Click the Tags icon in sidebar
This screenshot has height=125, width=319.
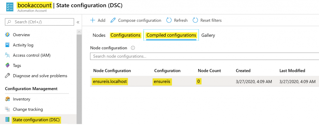pos(7,66)
